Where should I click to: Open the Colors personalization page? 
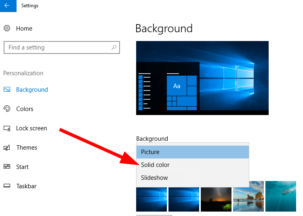point(25,109)
